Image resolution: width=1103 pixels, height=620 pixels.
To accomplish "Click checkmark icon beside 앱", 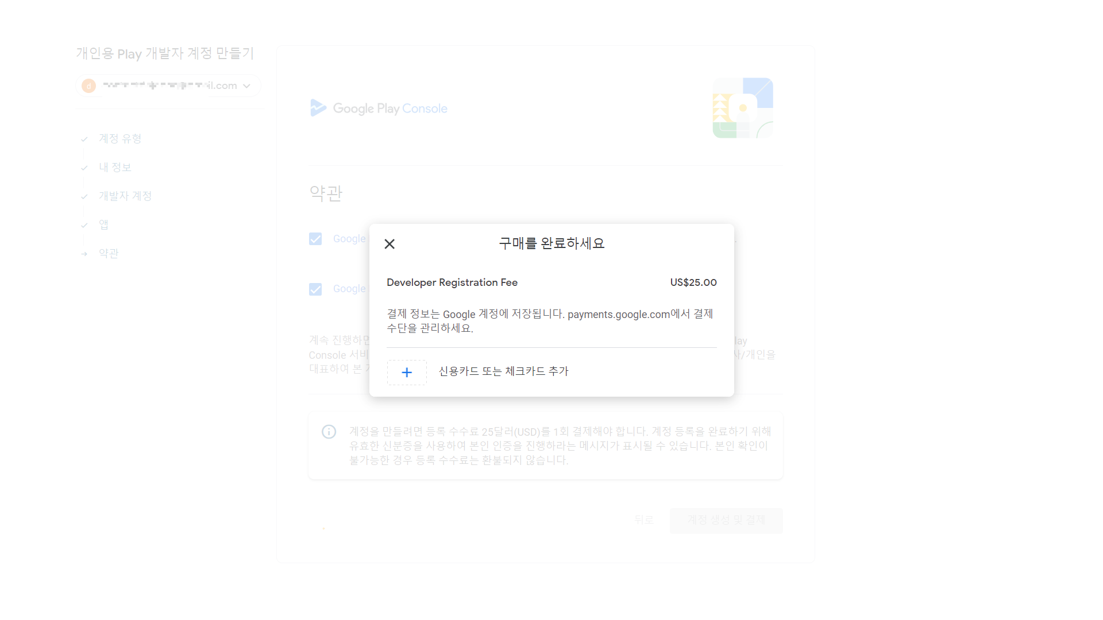I will coord(84,225).
